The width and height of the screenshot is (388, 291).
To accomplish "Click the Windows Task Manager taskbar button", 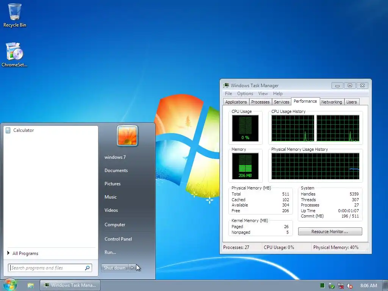I will coord(70,285).
